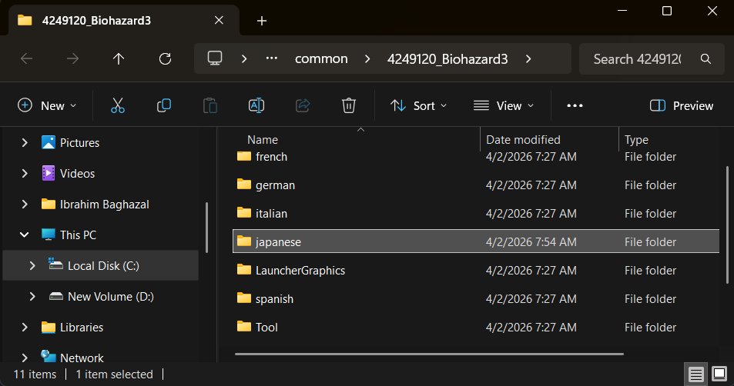Close the 4249120_Biohazard3 tab
This screenshot has width=734, height=386.
219,20
